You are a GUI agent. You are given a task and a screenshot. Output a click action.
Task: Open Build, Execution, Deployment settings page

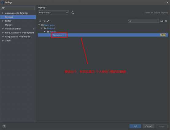[x=20, y=33]
